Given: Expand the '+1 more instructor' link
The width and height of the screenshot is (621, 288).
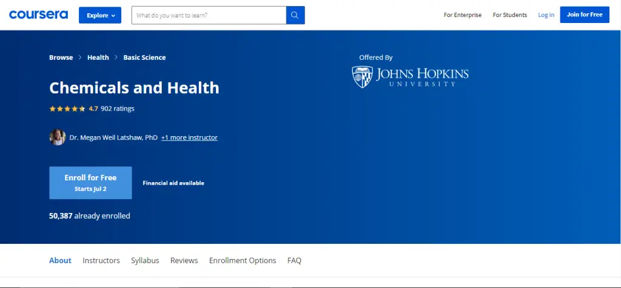Looking at the screenshot, I should [189, 137].
